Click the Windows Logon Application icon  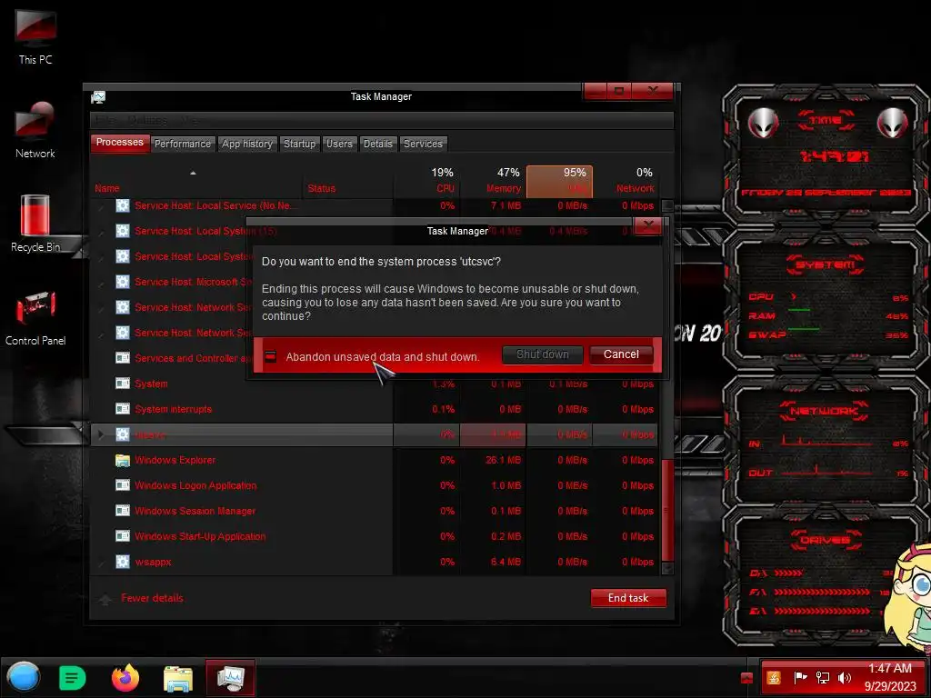pos(123,485)
